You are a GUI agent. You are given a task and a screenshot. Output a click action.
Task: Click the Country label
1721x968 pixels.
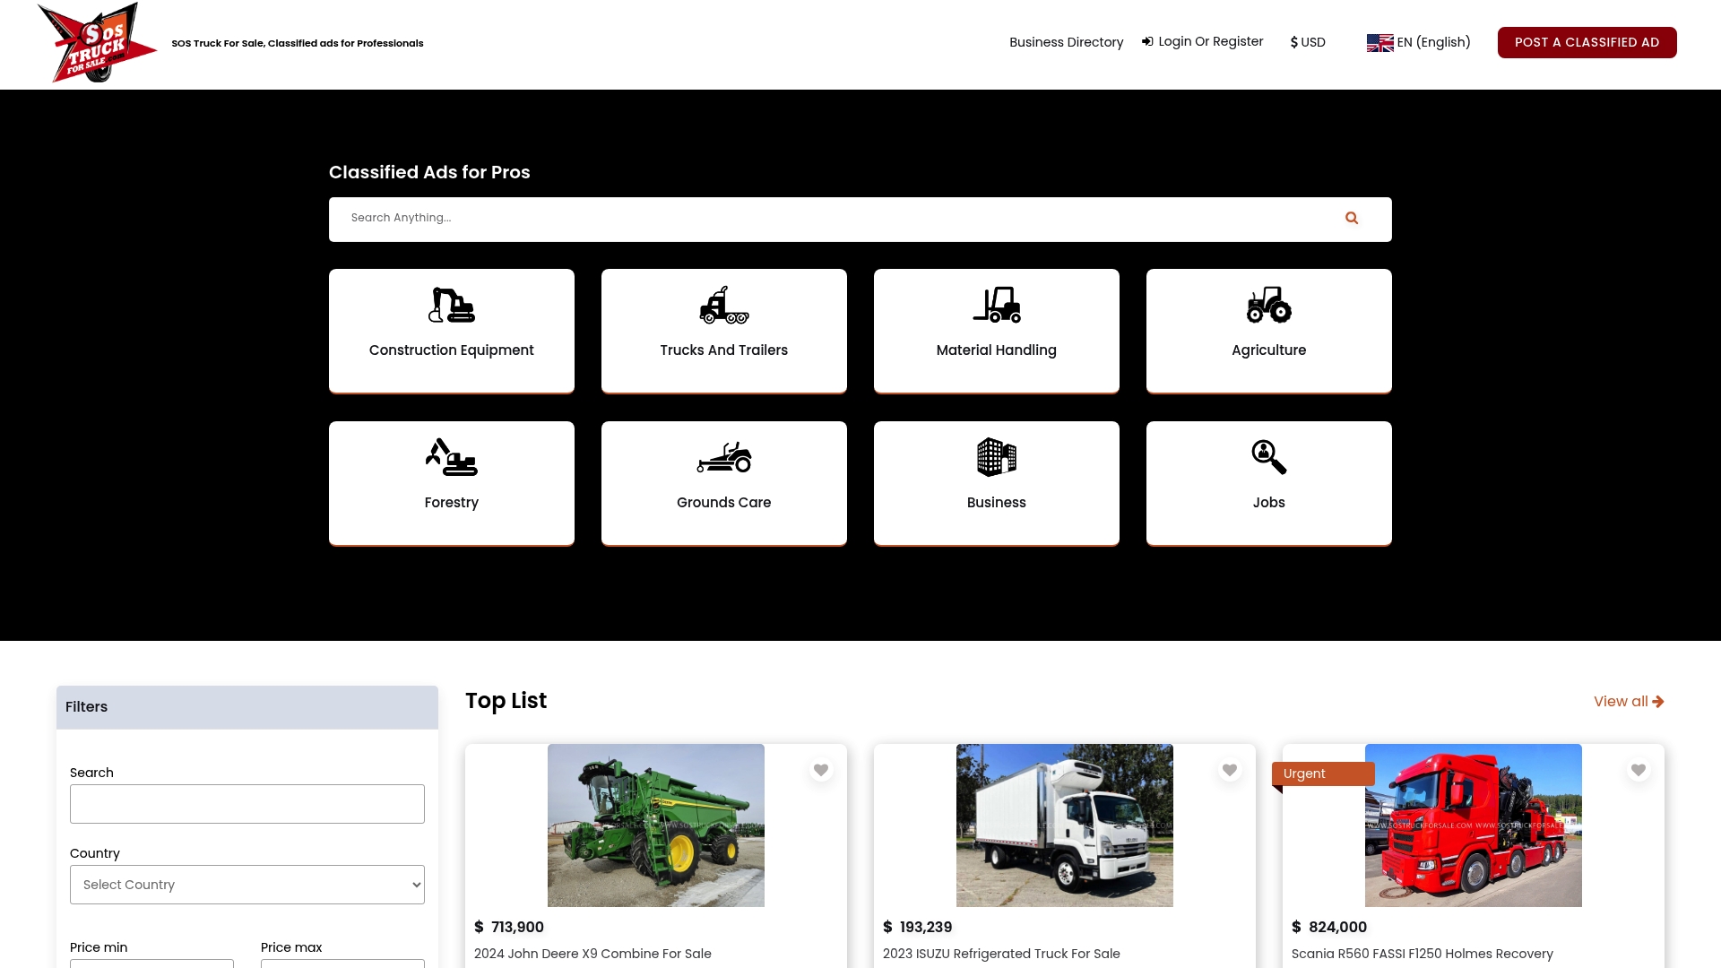[x=95, y=853]
